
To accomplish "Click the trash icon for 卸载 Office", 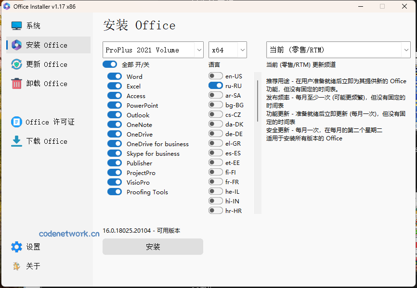I will [x=16, y=83].
